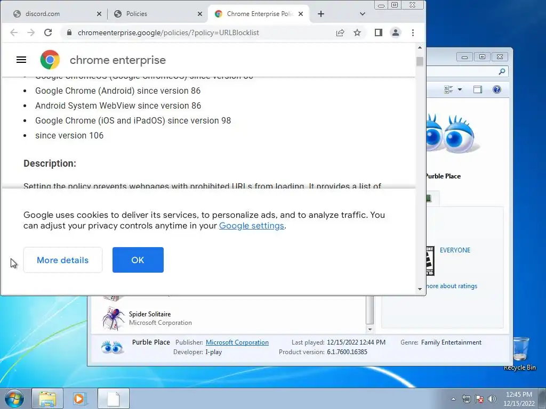Click 'Spider Solitaire' game title text

tap(150, 314)
